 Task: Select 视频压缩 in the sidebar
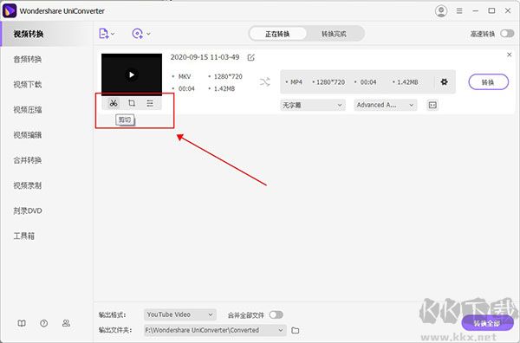(x=28, y=110)
